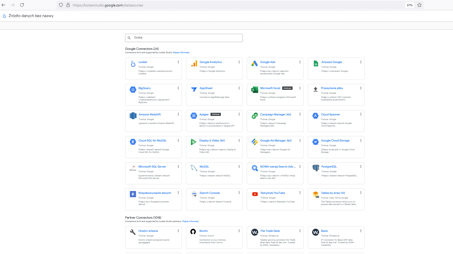Click the MySQL dolphin icon
This screenshot has width=453, height=254.
click(x=194, y=168)
